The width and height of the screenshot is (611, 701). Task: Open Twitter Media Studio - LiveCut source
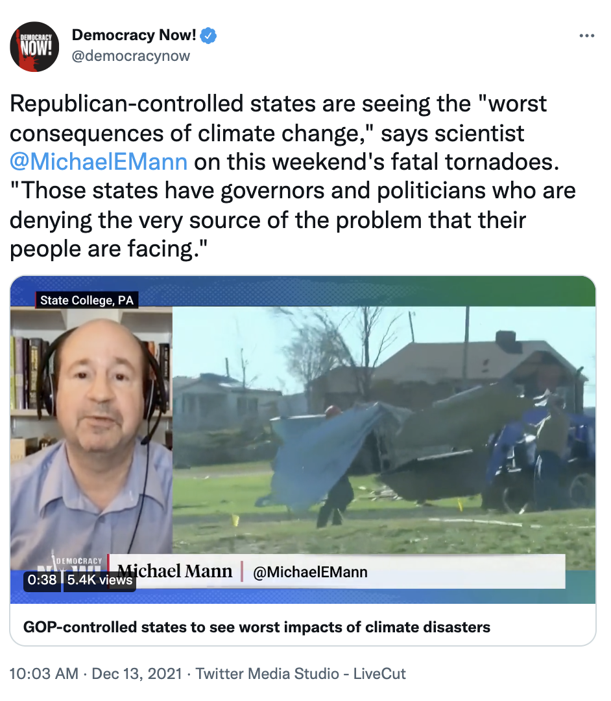[301, 673]
